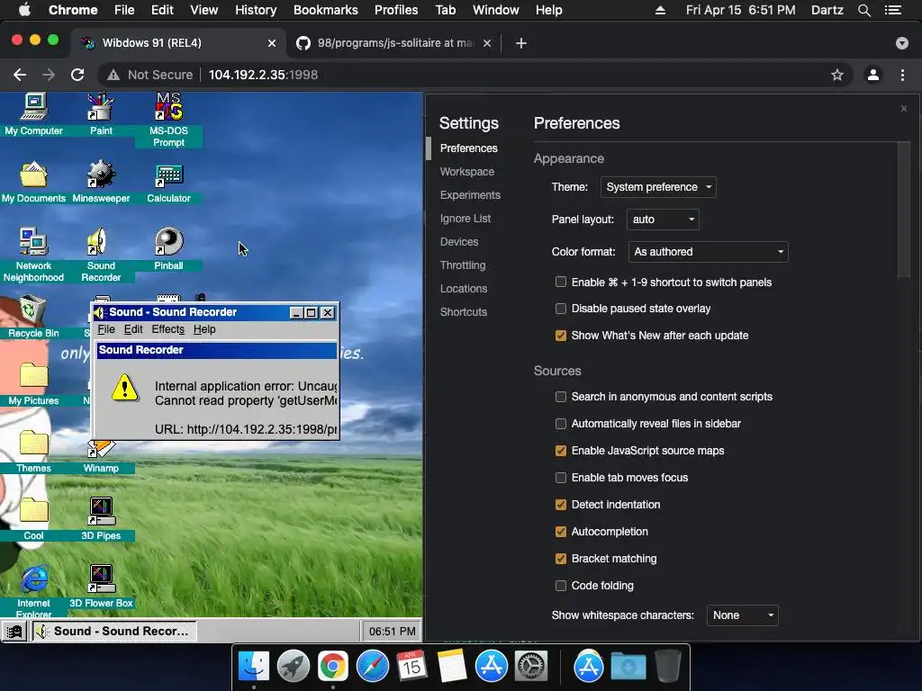Image resolution: width=922 pixels, height=691 pixels.
Task: Open Finder from the Dock
Action: 253,667
